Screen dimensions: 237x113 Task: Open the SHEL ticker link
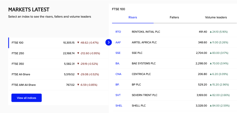119,106
